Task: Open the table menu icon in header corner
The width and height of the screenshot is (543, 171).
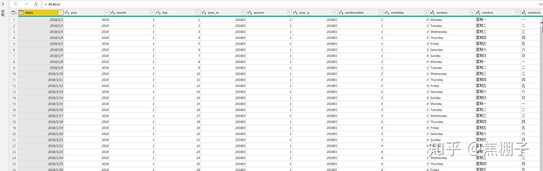Action: (14, 13)
